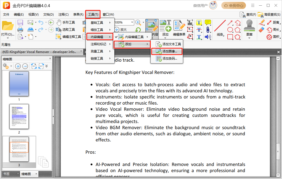
Task: Click the printer icon
Action: point(20,29)
